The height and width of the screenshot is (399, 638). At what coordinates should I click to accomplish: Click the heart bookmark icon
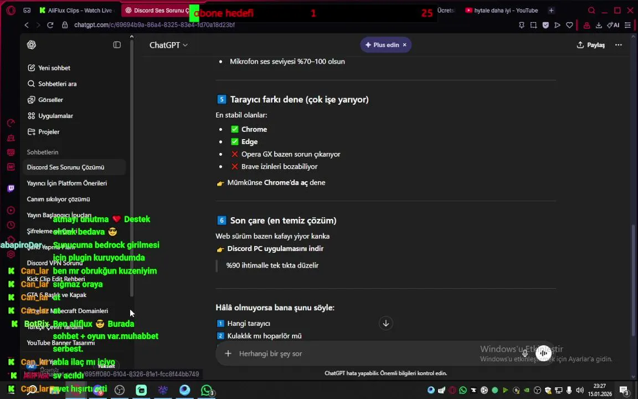pos(570,25)
